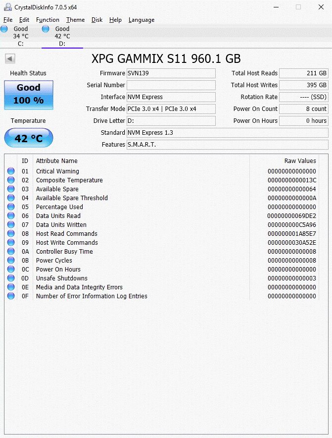Open the Edit menu
This screenshot has width=332, height=438.
pyautogui.click(x=24, y=20)
